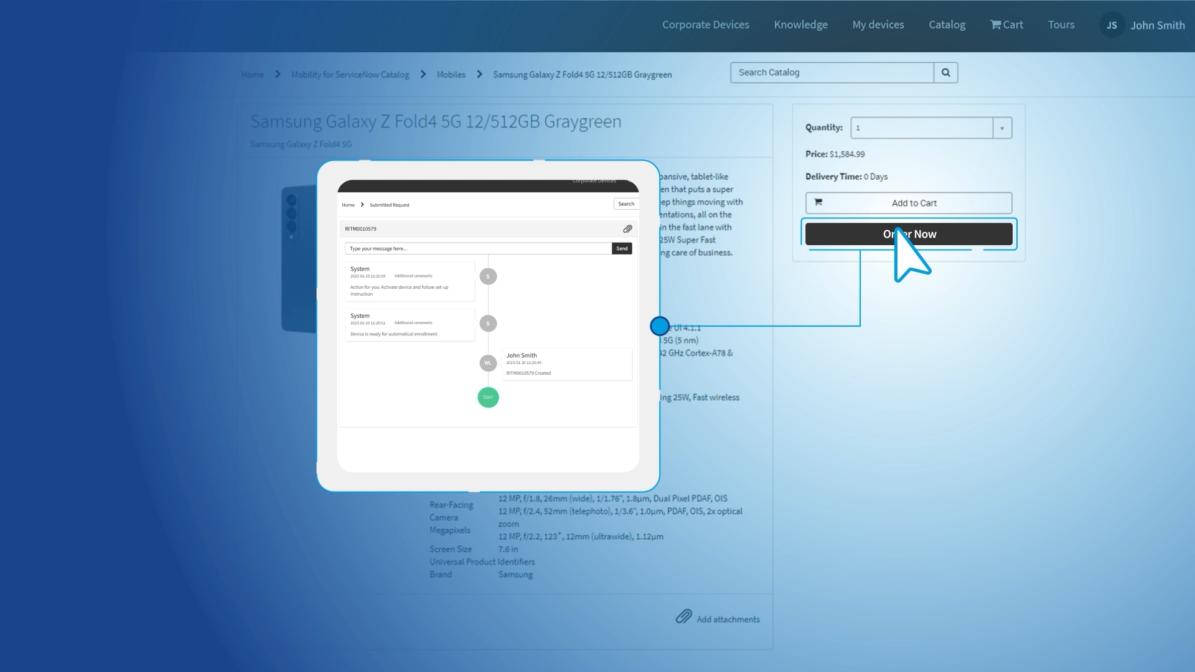Click the Home breadcrumb link
The width and height of the screenshot is (1195, 672).
pos(252,75)
